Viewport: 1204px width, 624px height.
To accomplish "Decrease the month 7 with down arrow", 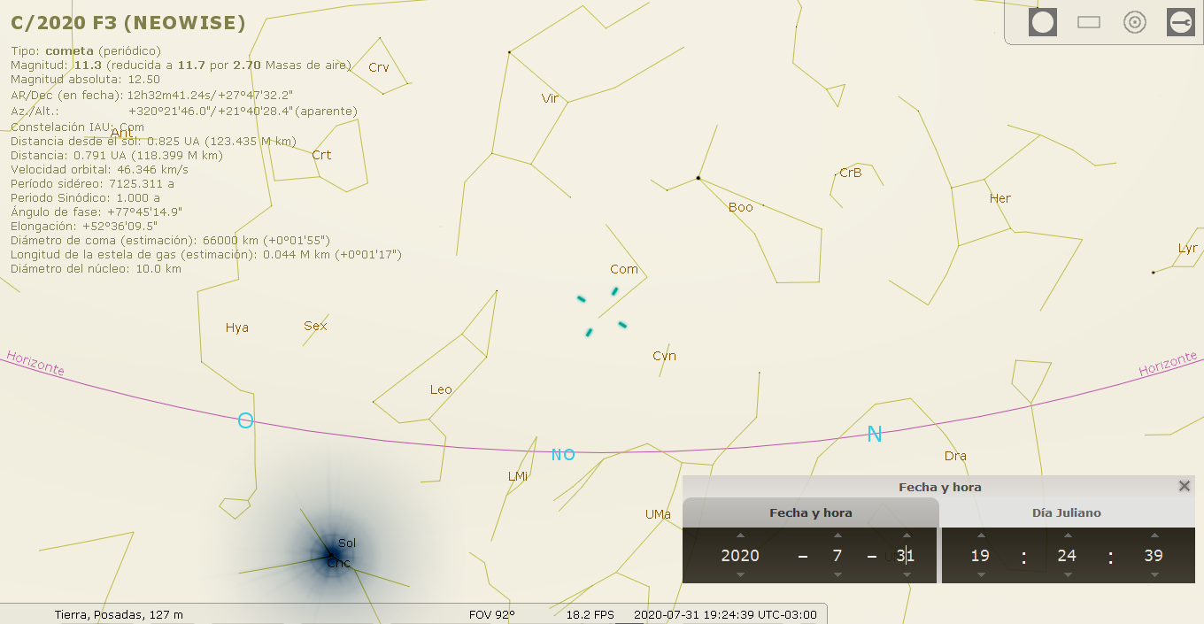I will pyautogui.click(x=837, y=575).
